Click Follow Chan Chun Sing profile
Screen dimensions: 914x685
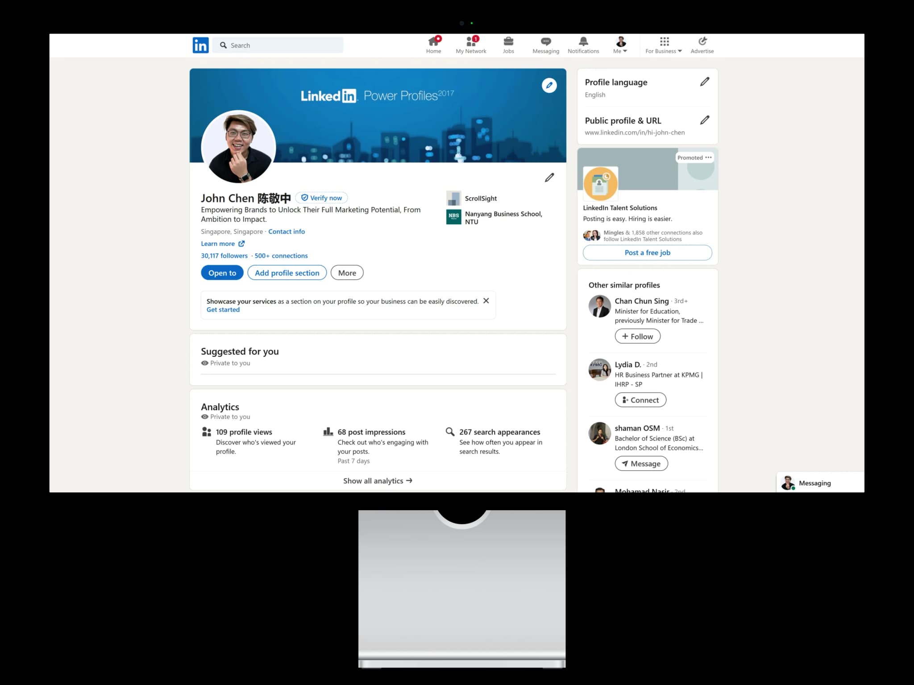point(637,336)
